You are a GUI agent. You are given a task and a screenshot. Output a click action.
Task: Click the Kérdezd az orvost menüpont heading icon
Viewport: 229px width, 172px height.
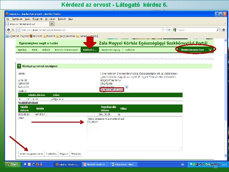click(x=19, y=66)
